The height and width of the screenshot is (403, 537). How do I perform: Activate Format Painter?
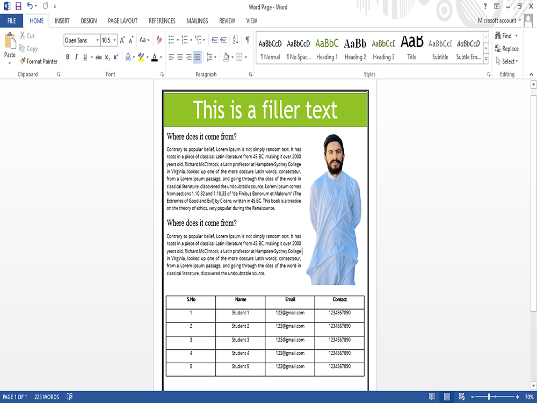point(38,61)
